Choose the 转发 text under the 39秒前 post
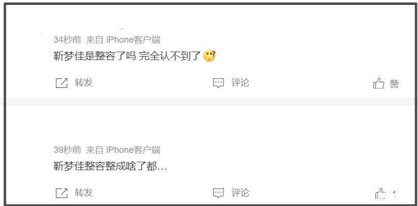Image resolution: width=418 pixels, height=206 pixels. tap(84, 192)
